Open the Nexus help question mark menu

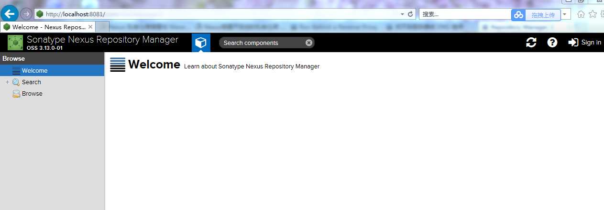pos(552,43)
